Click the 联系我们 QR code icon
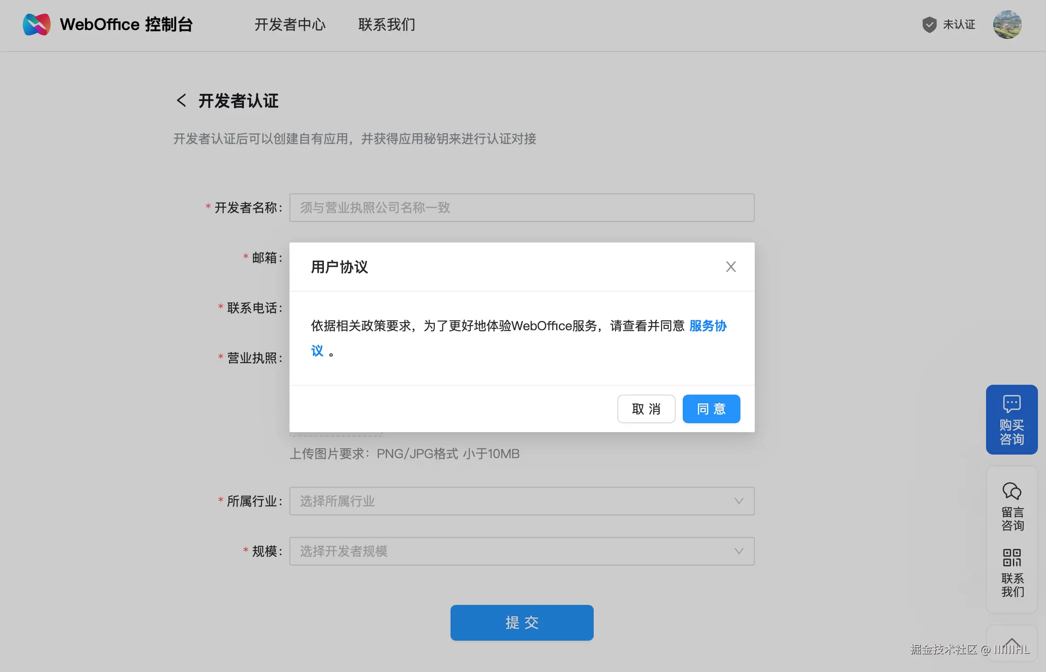Image resolution: width=1046 pixels, height=672 pixels. [1012, 557]
